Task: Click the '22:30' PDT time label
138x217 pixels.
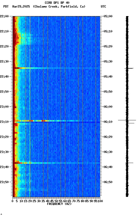Action: tap(4, 62)
